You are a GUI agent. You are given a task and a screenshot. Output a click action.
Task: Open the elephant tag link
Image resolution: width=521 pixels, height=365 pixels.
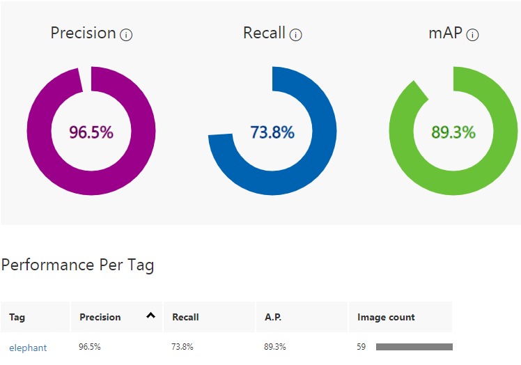click(x=28, y=348)
